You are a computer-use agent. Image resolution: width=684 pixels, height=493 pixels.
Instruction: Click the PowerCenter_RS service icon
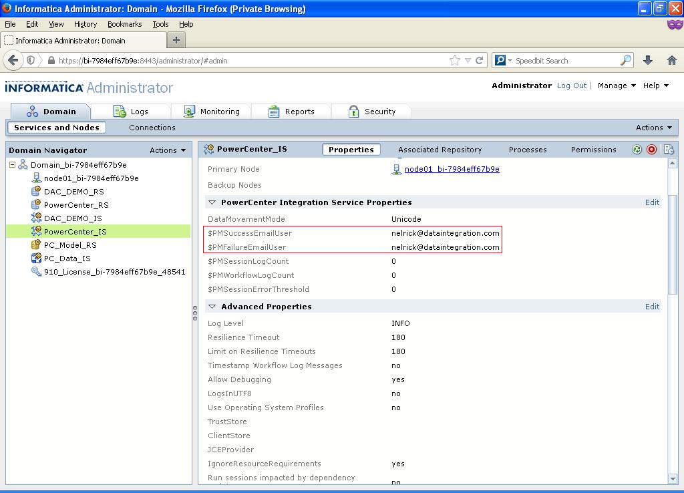[36, 204]
